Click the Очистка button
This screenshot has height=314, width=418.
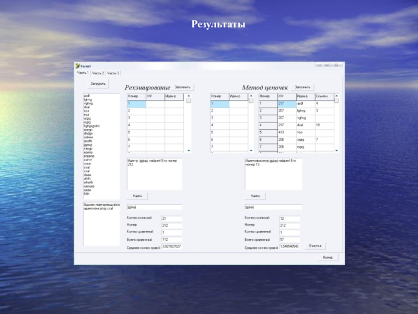tap(315, 246)
